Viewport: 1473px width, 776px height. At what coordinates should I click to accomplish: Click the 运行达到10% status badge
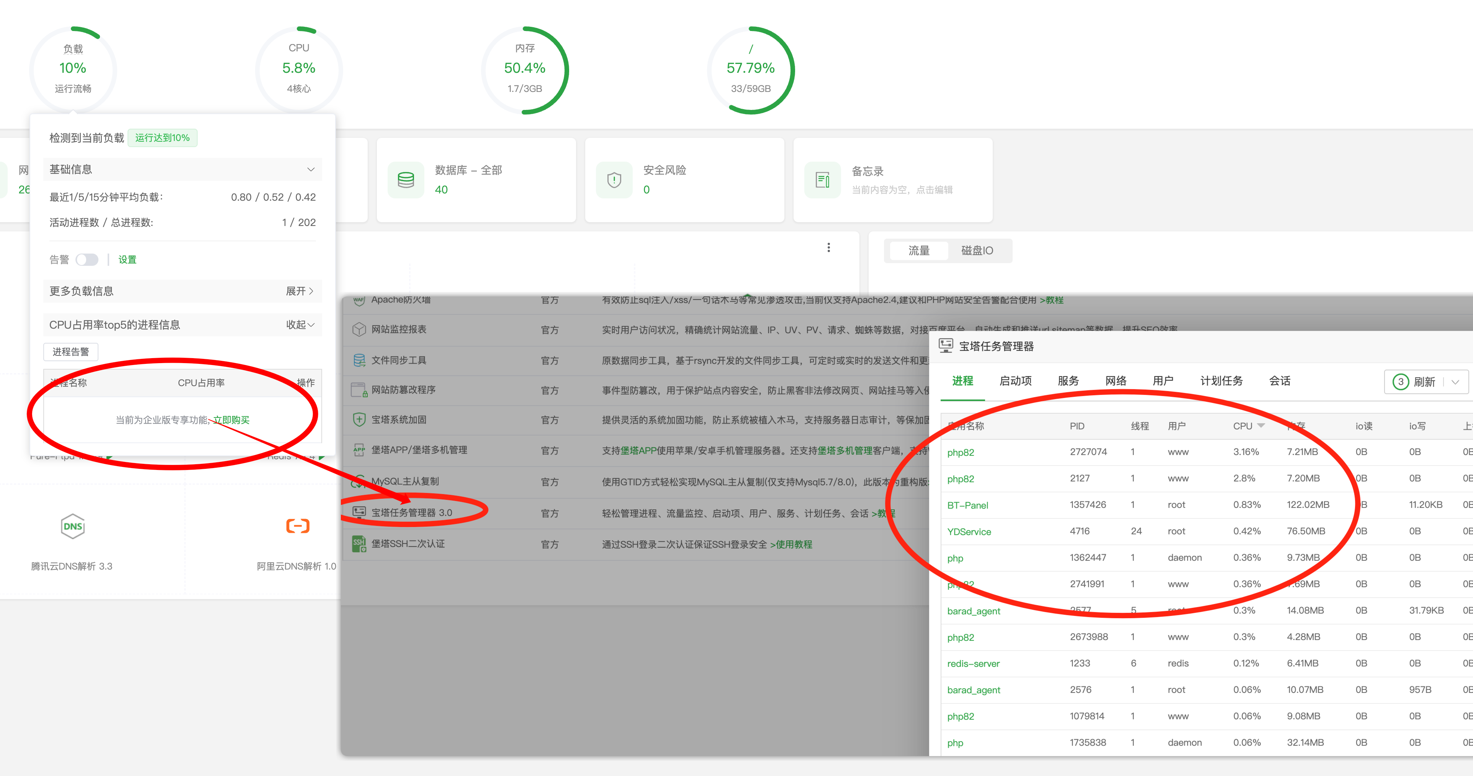pyautogui.click(x=162, y=138)
